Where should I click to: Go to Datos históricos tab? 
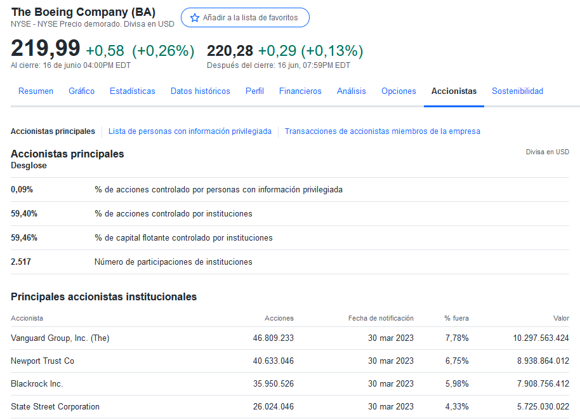pos(200,91)
